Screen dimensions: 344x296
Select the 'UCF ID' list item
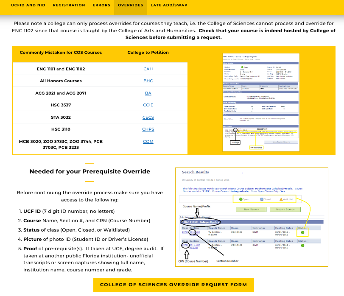(x=69, y=211)
